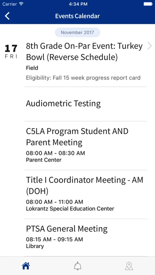Tap the back arrow icon
This screenshot has width=155, height=275.
pos(7,16)
